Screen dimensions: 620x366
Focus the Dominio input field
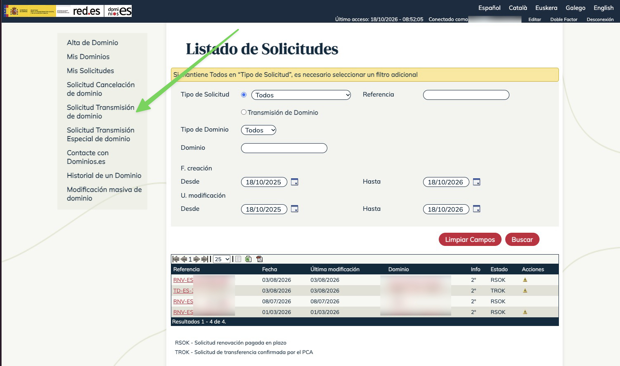click(284, 148)
